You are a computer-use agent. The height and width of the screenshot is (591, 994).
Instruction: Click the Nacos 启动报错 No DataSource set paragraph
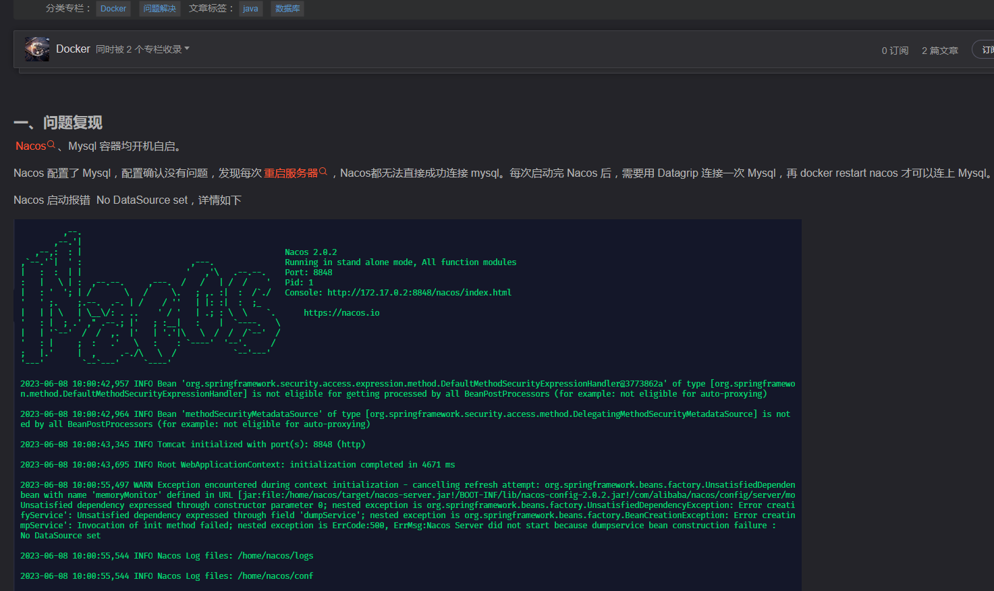pos(128,200)
